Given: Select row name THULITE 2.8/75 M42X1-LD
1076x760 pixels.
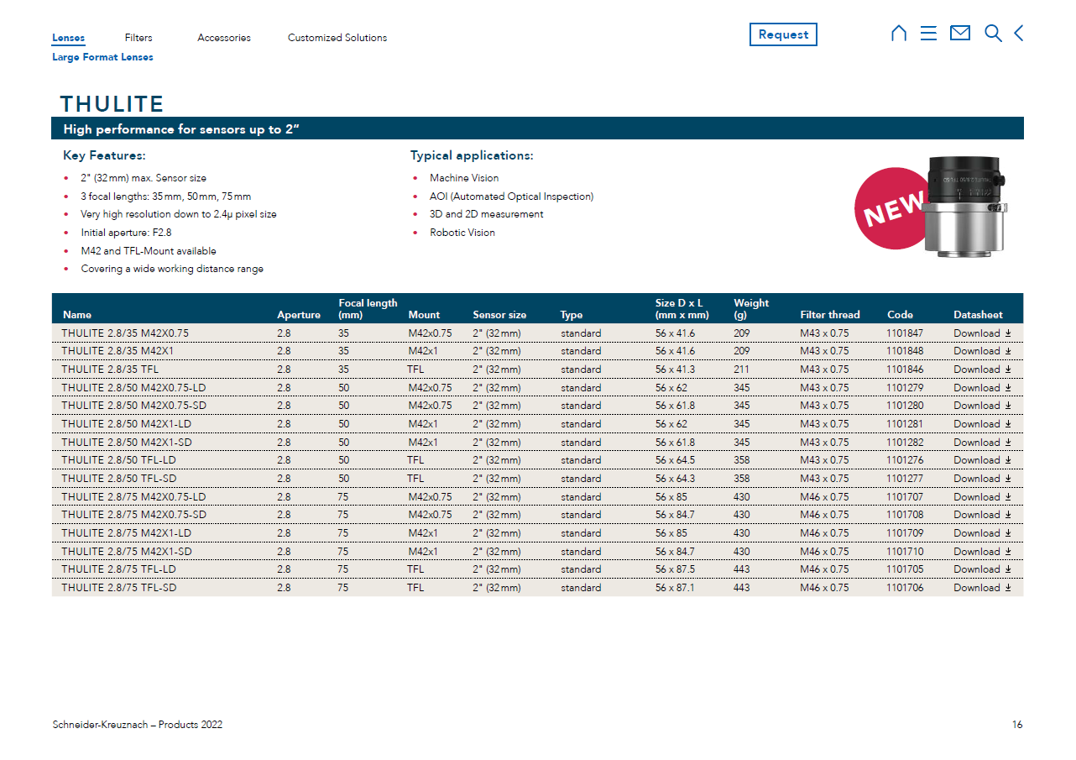Looking at the screenshot, I should [x=126, y=533].
